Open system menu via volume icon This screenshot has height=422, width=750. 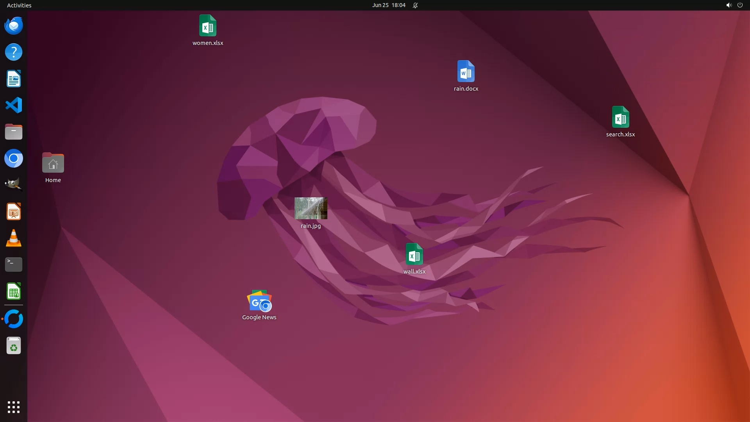729,5
